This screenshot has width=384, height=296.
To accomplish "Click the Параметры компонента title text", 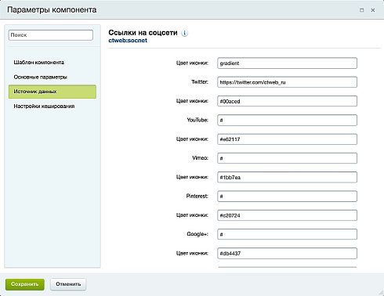I will click(52, 10).
